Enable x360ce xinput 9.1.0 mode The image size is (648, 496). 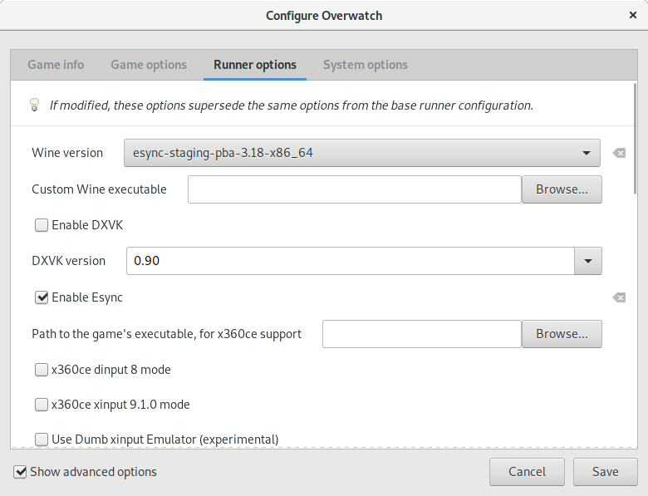(42, 405)
